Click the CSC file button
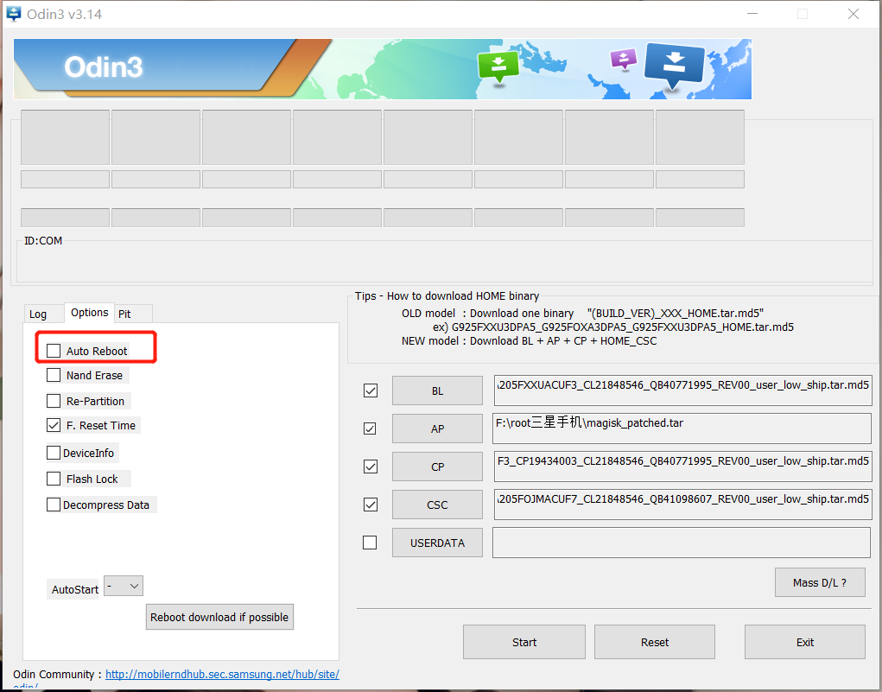 (437, 505)
